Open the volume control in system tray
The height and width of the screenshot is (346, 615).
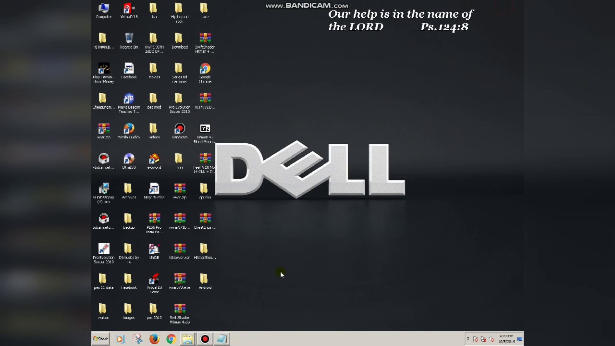tap(492, 339)
